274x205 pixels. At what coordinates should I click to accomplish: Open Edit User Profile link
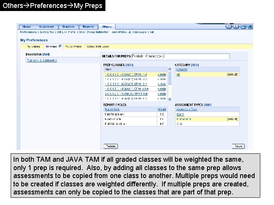[66, 32]
